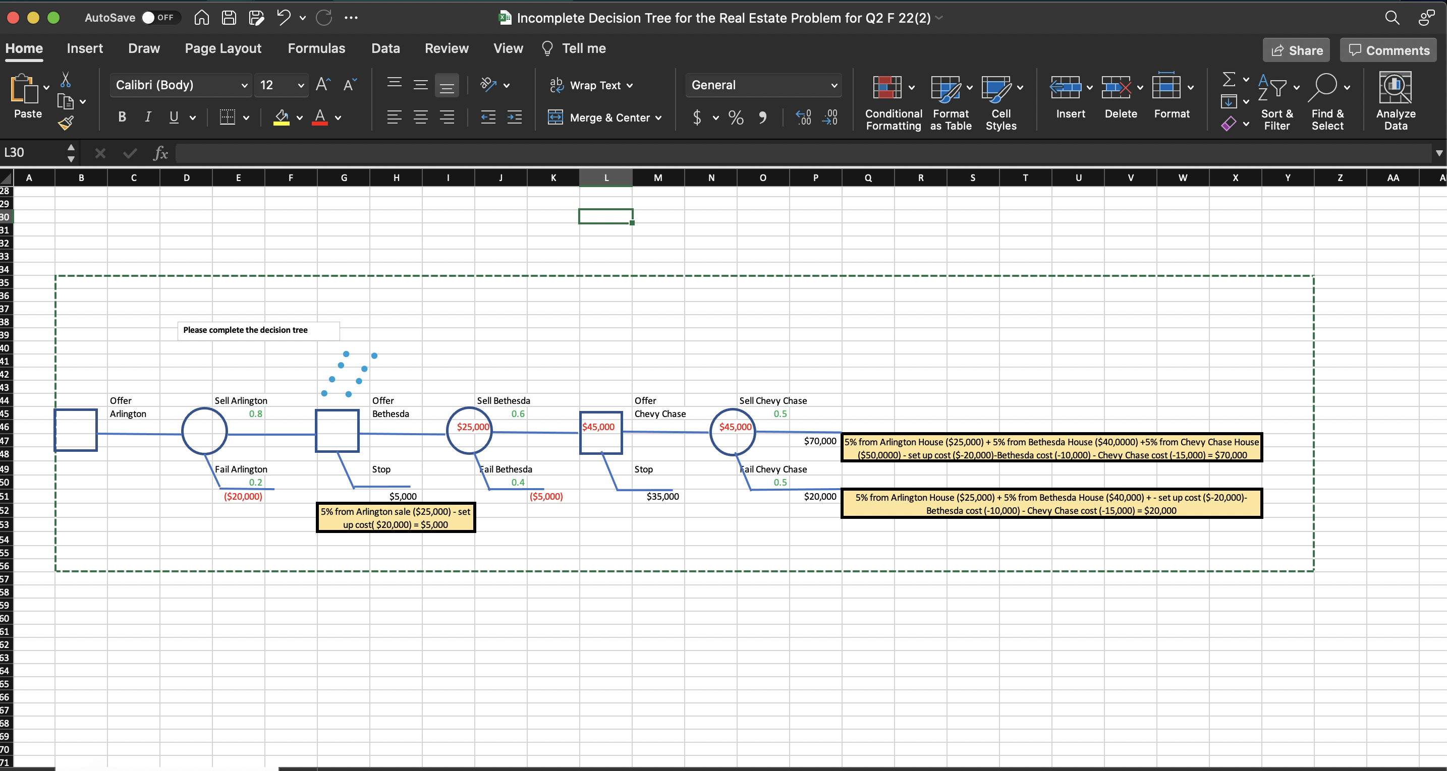Image resolution: width=1447 pixels, height=771 pixels.
Task: Click the Share button
Action: [x=1296, y=50]
